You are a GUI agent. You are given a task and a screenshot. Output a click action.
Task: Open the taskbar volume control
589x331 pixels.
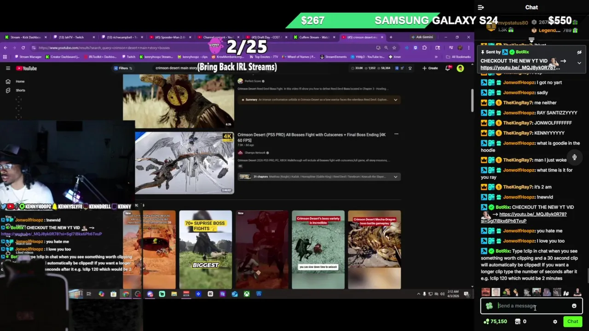442,294
